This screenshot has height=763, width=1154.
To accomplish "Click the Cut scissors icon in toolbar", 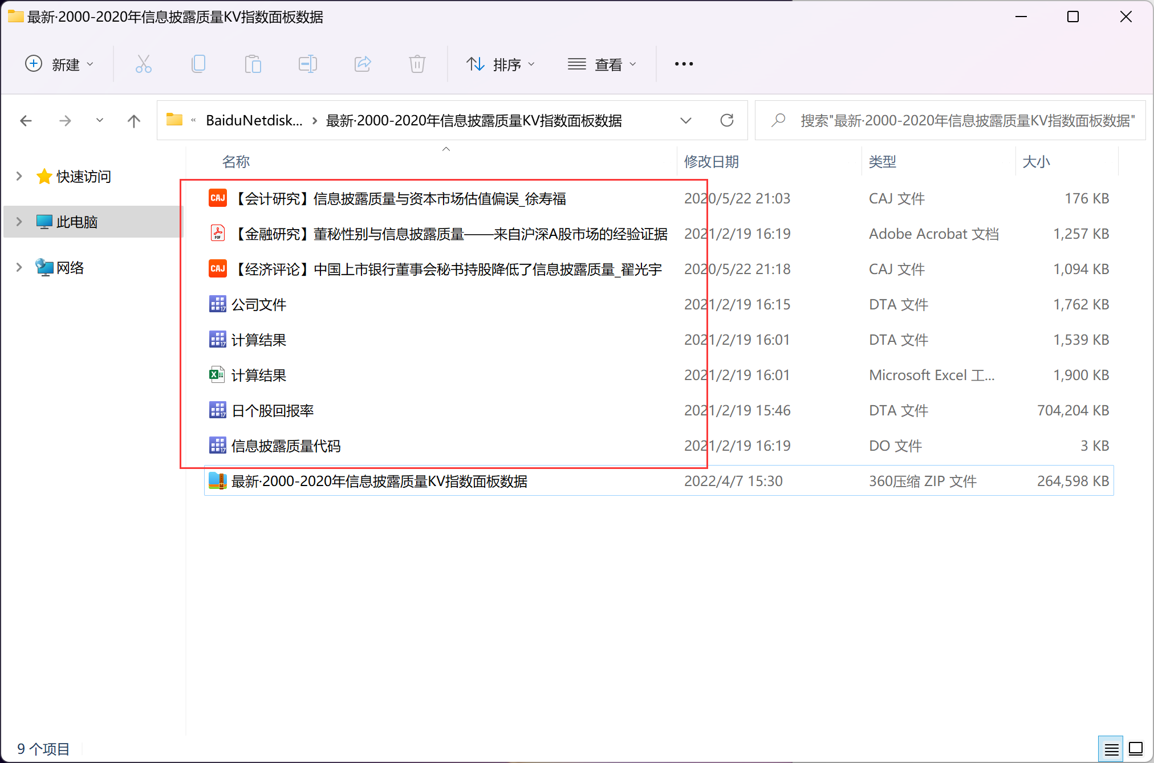I will point(143,64).
